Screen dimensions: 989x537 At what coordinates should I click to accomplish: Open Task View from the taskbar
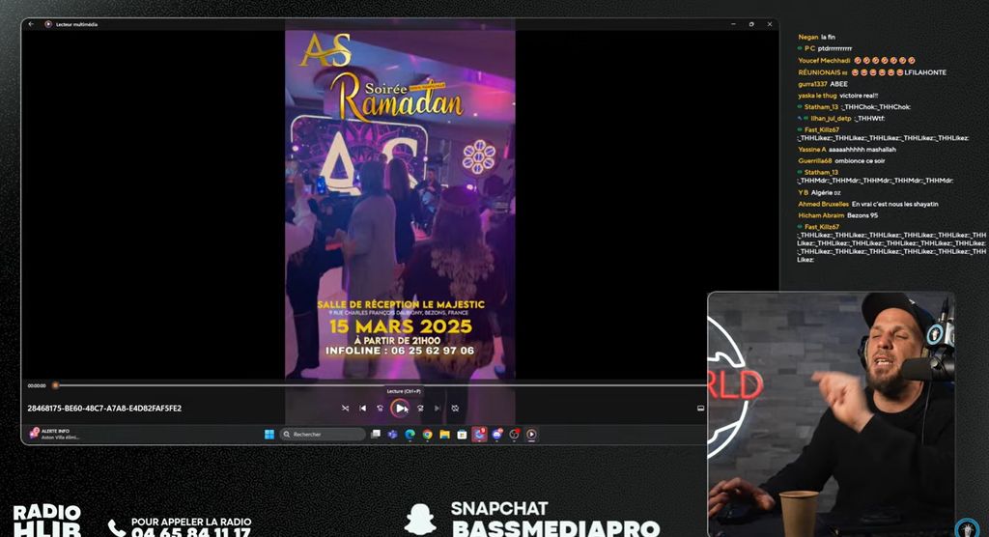pyautogui.click(x=376, y=435)
